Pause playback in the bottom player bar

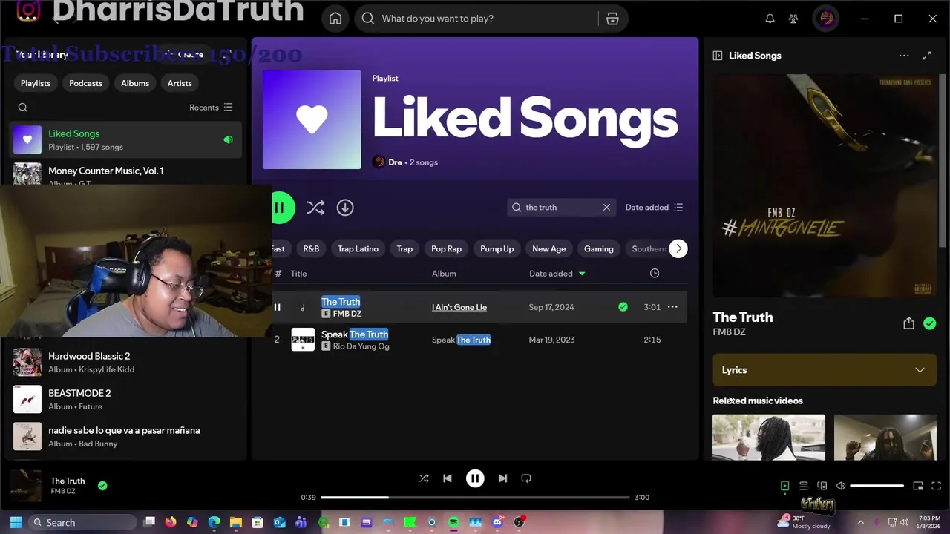tap(475, 478)
